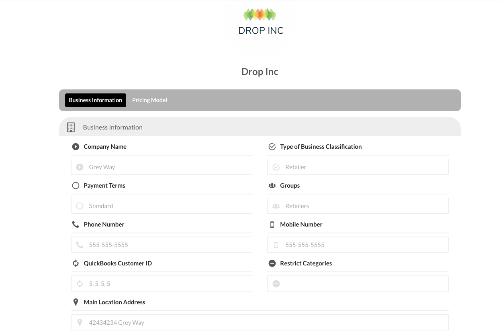Click the Business Information section header text
Screen dimensions: 501x334
[x=113, y=128]
